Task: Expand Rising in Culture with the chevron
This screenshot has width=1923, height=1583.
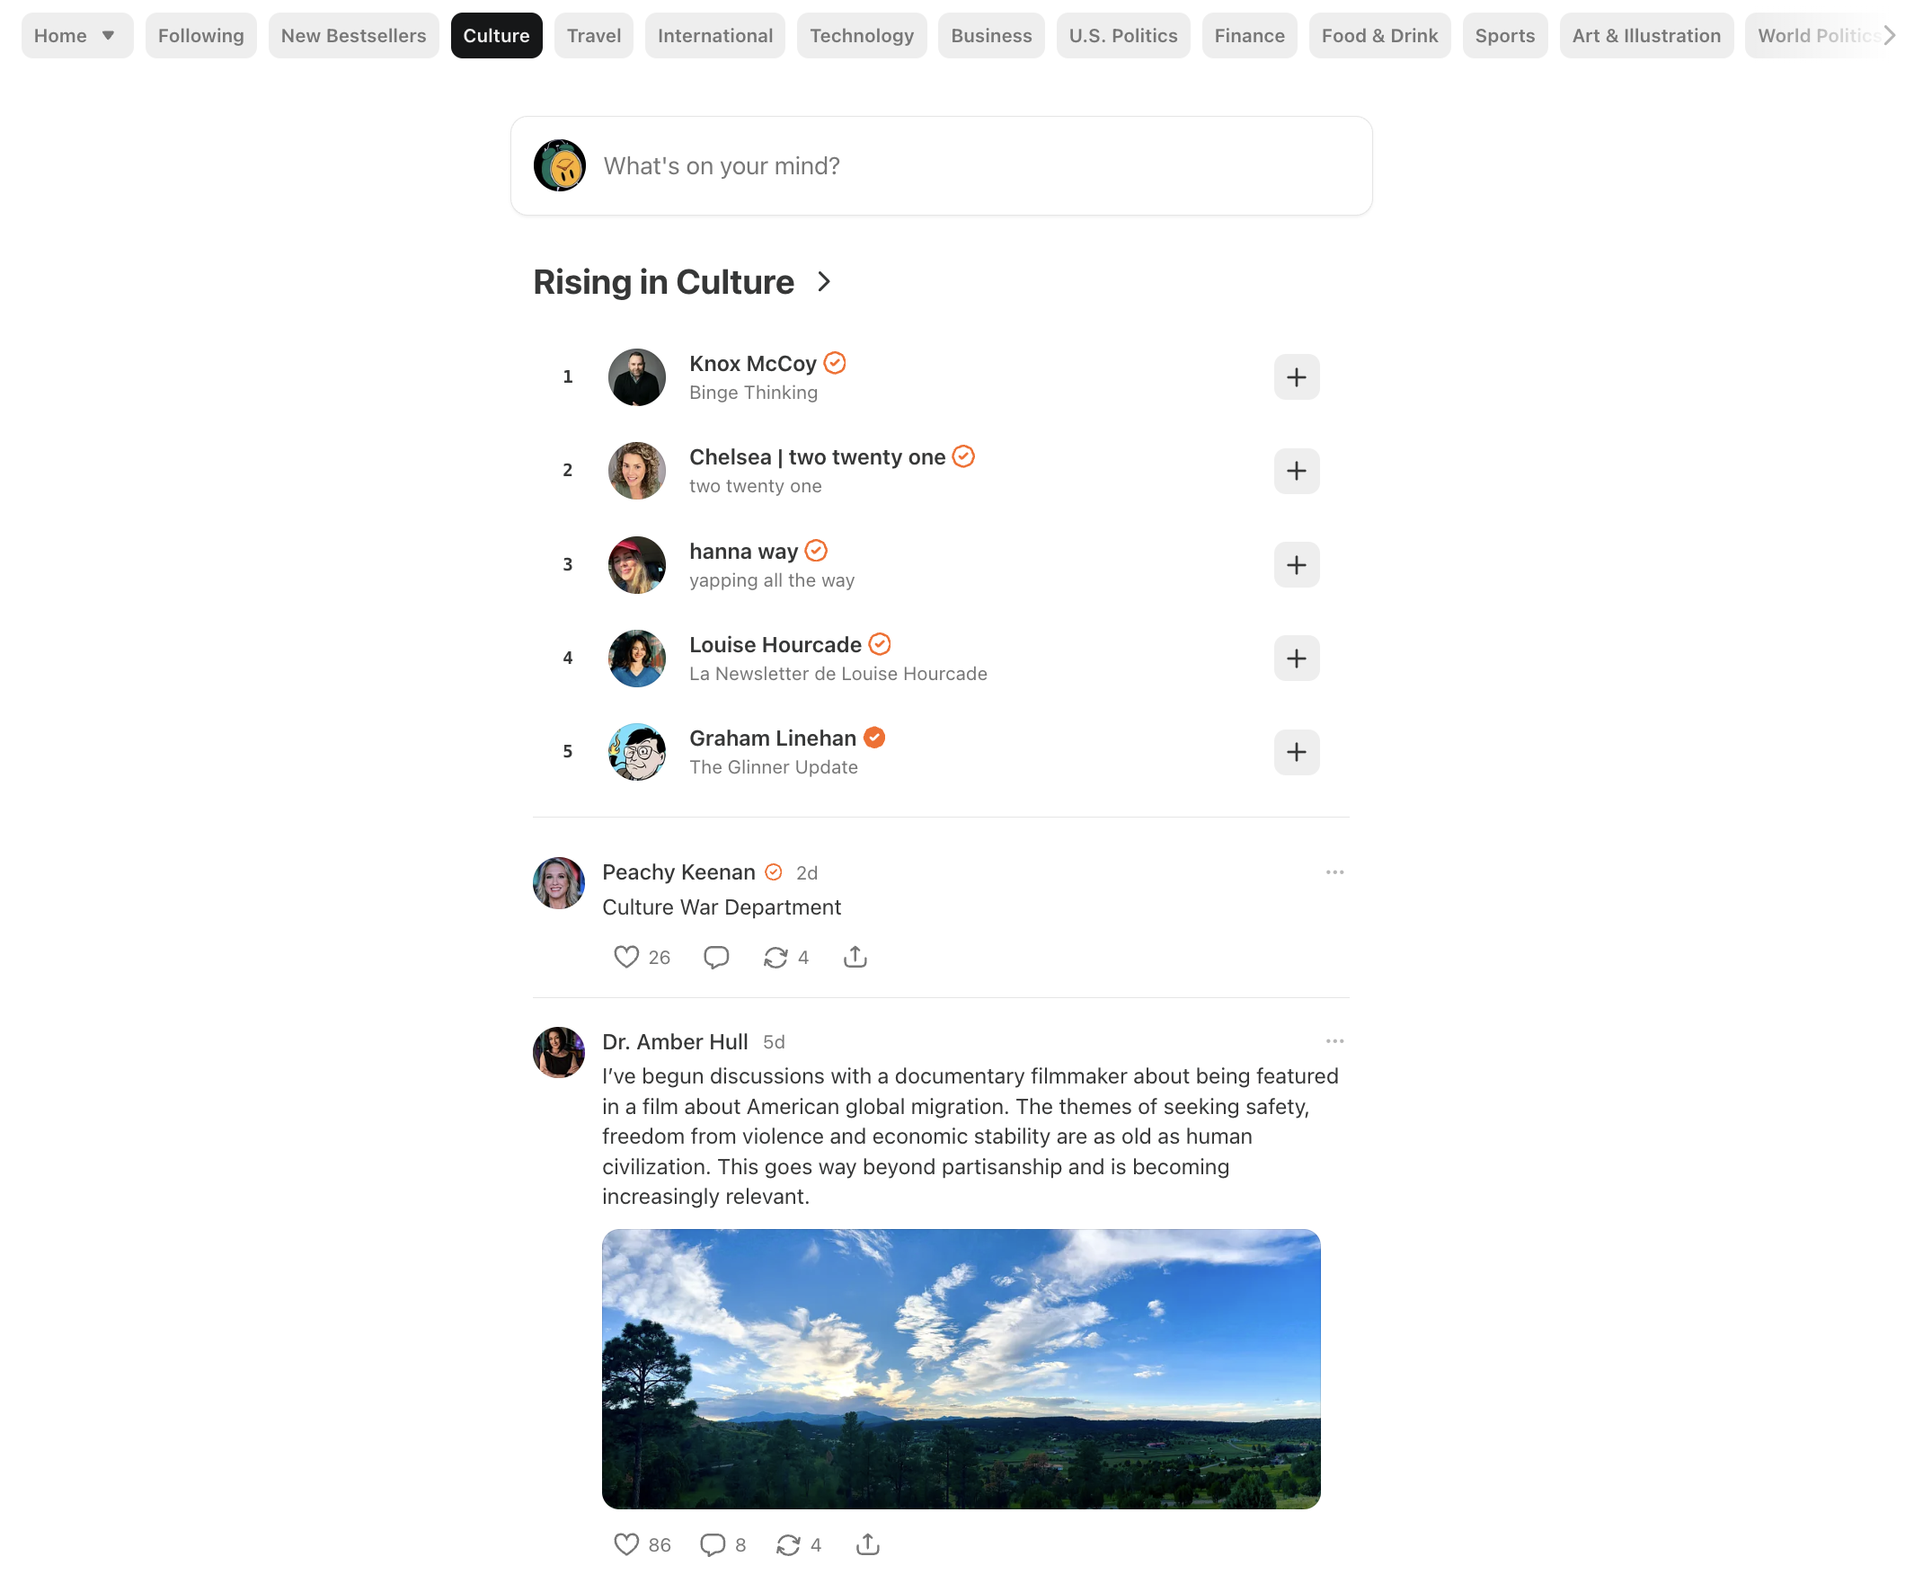Action: point(823,282)
